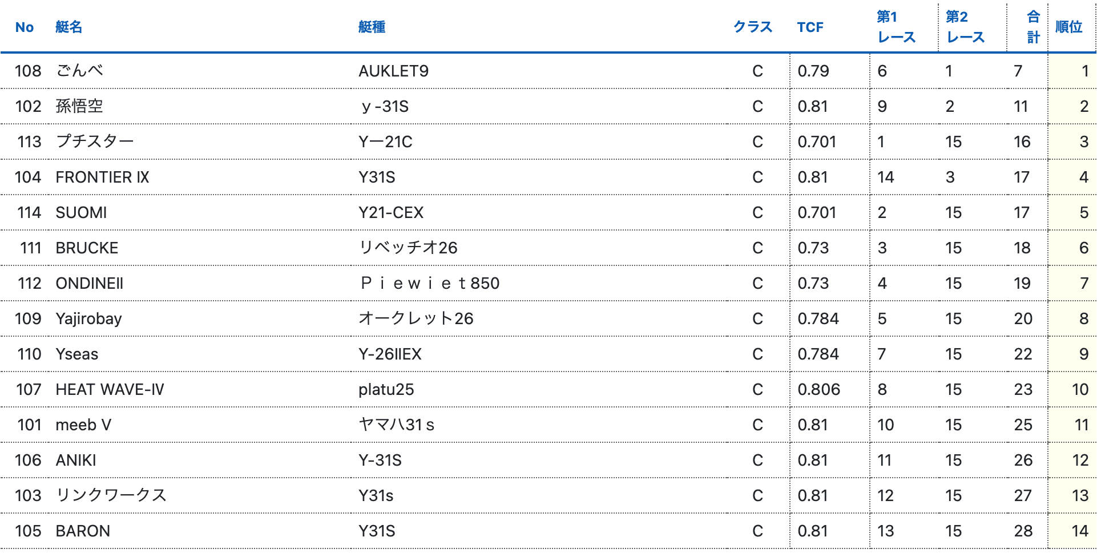The height and width of the screenshot is (553, 1097).
Task: Select the platu25 boat type cell
Action: pos(386,389)
